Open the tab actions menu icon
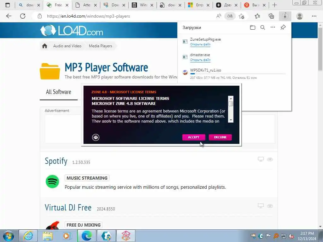 (x=8, y=5)
